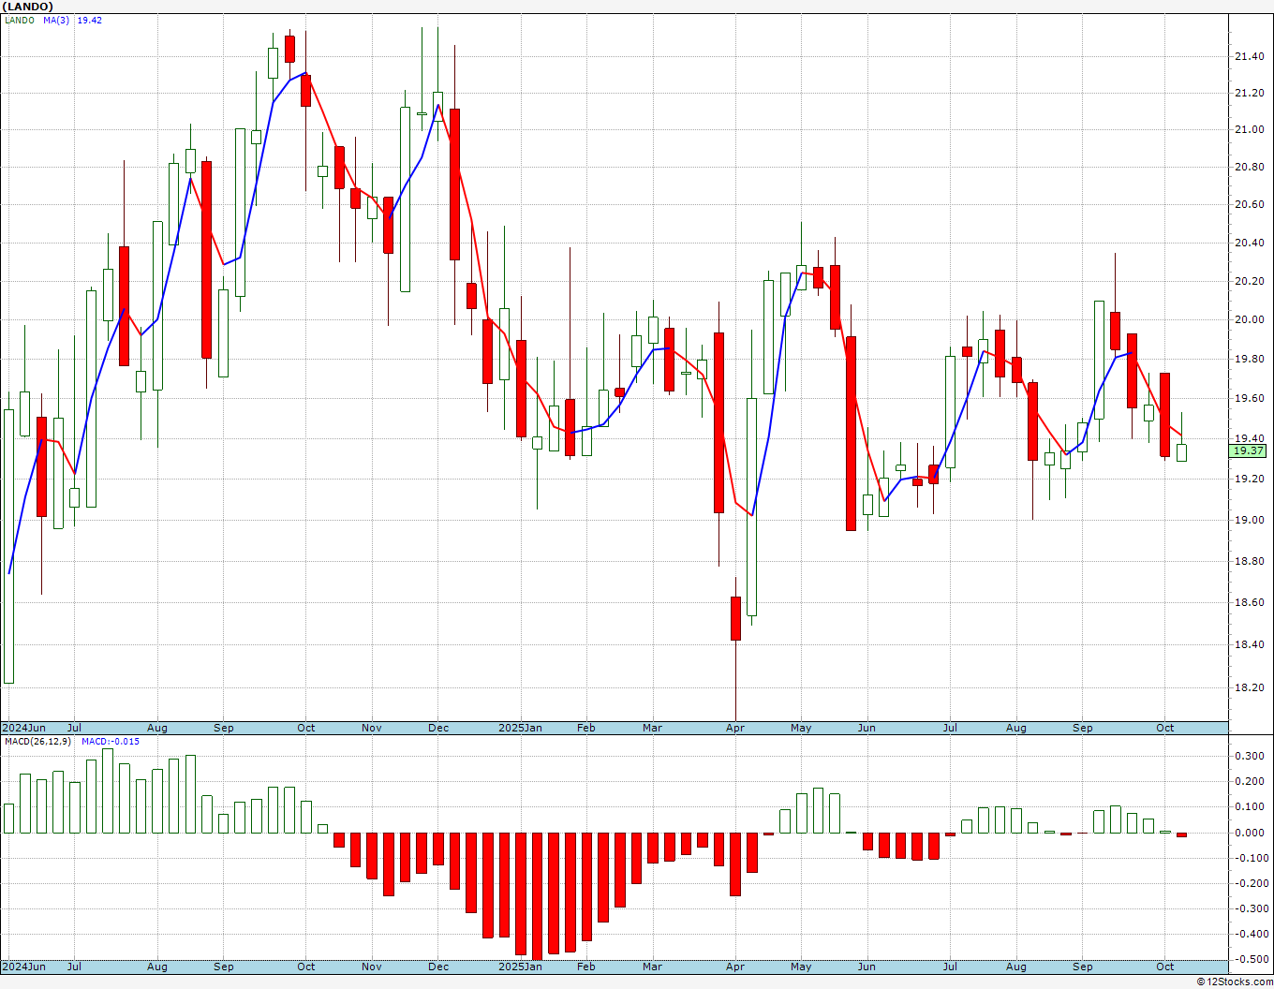
Task: Select the 19.42 moving average value
Action: pos(90,20)
